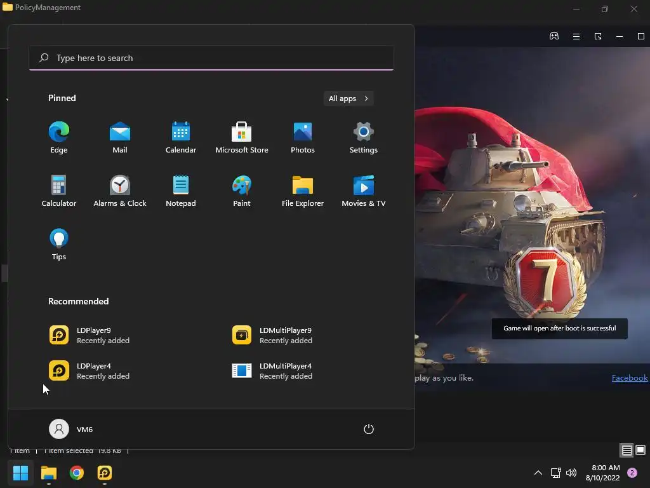Open the Tips app
This screenshot has width=650, height=488.
(x=59, y=245)
